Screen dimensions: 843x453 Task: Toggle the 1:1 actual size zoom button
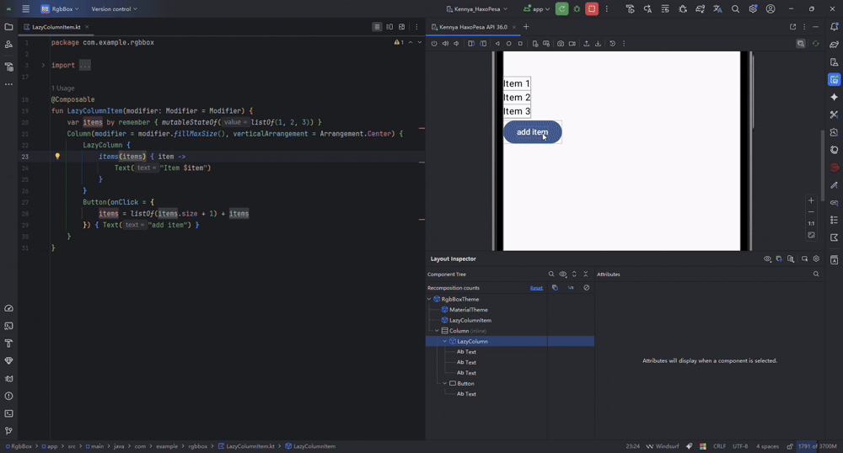(x=811, y=223)
